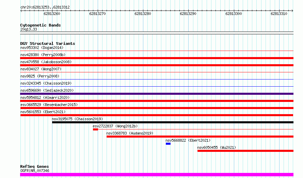Image resolution: width=303 pixels, height=178 pixels.
Task: Click the purple bar under nsv6596690
Action: click(157, 94)
